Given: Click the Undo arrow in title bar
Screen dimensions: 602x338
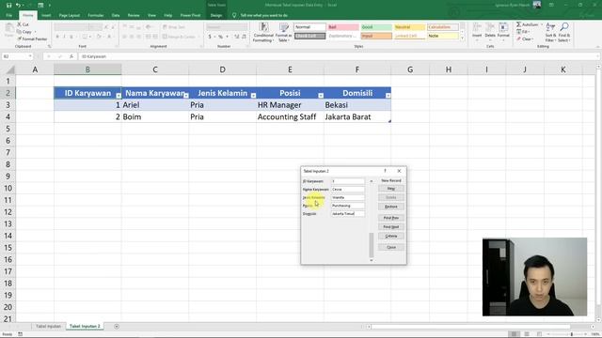Looking at the screenshot, I should point(18,6).
